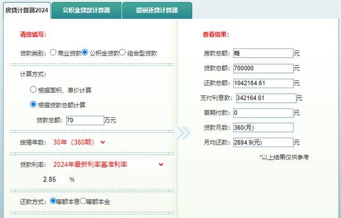Select the 公积金贷款 radio button
341x218 pixels.
[85, 52]
